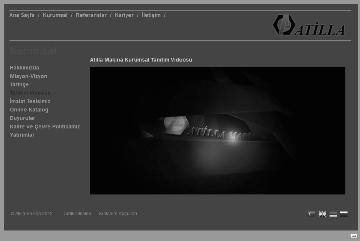Open the Kurumsal top menu item
Image resolution: width=360 pixels, height=241 pixels.
(55, 15)
